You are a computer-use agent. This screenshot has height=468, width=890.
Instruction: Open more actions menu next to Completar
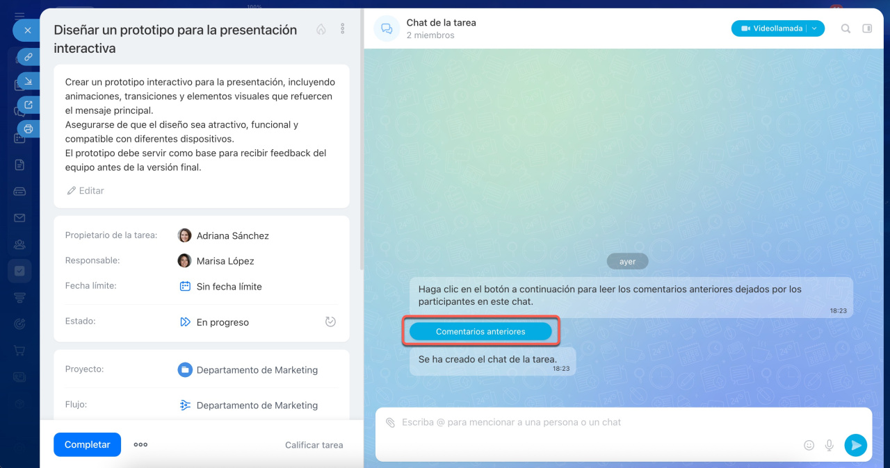tap(140, 444)
